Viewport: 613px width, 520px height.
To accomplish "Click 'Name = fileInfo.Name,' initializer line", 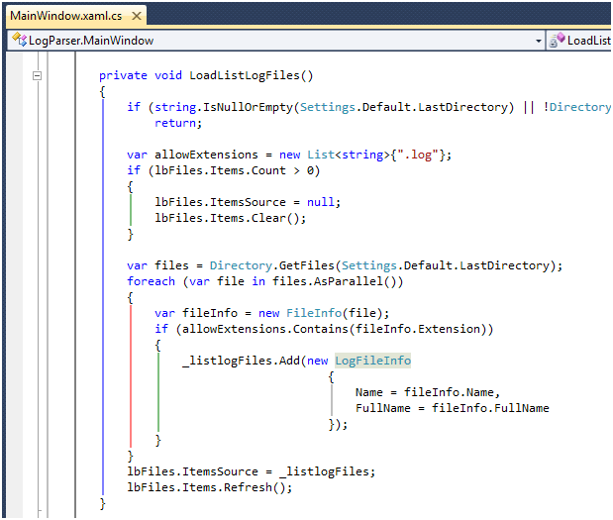I will (x=428, y=392).
